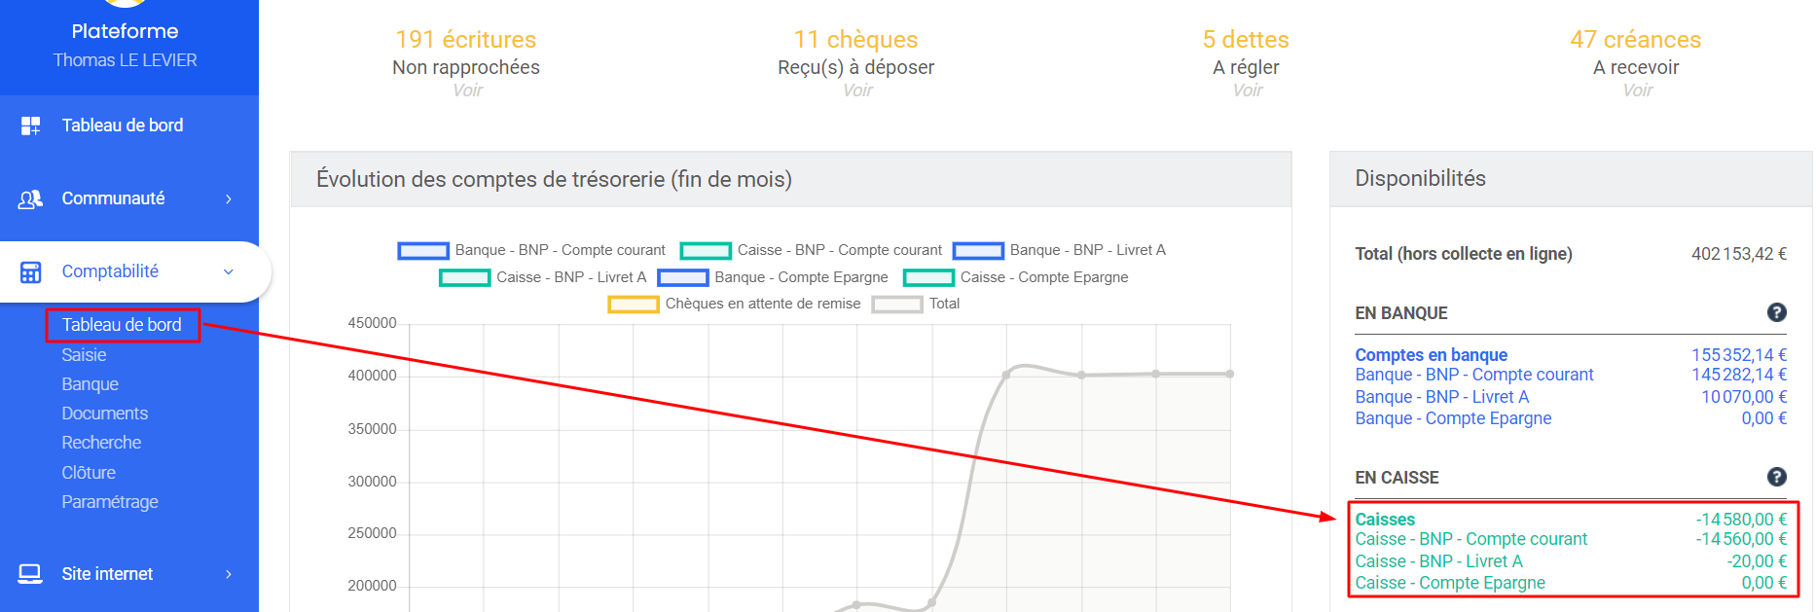Open the Site internet menu item
Screen dimensions: 1816x612
pos(107,574)
